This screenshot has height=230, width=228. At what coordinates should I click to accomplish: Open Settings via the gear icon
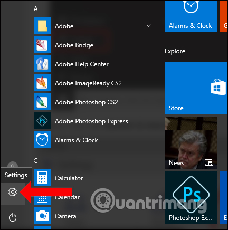click(13, 192)
